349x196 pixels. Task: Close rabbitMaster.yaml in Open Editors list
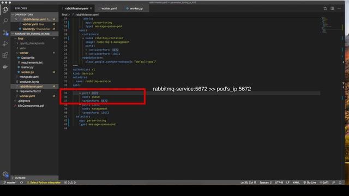pos(16,20)
